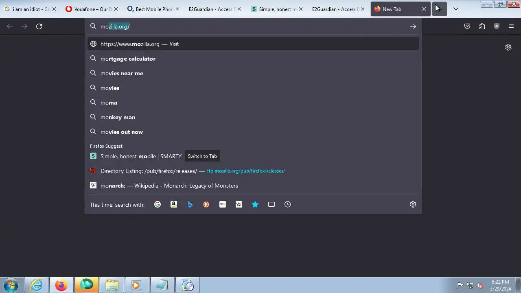Open media player taskbar icon
Viewport: 521px width, 293px height.
pyautogui.click(x=136, y=285)
